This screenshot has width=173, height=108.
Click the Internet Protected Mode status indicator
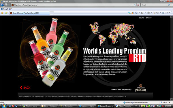point(136,103)
